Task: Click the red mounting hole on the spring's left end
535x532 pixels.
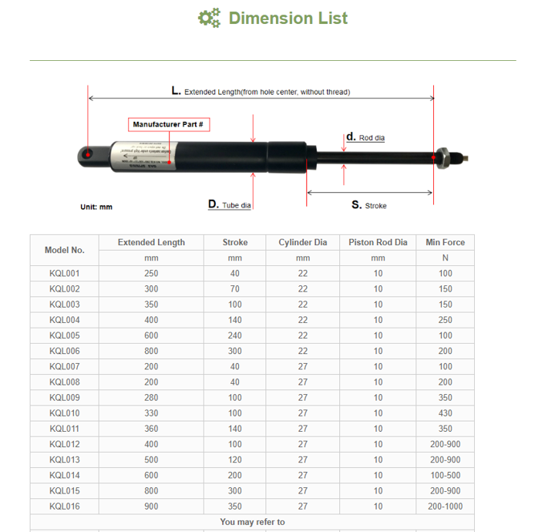Action: (89, 156)
